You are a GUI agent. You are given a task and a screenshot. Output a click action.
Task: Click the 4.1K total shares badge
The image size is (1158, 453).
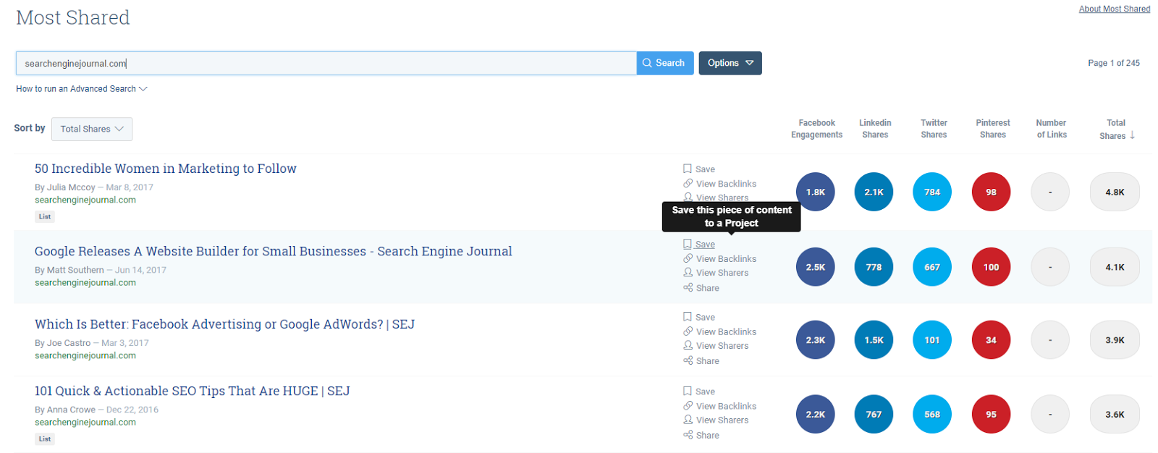1115,267
